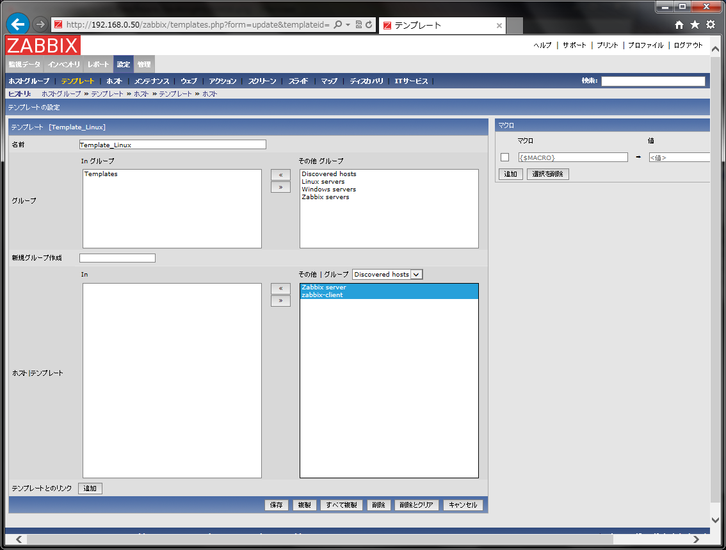Click the プリント link
This screenshot has width=726, height=550.
(x=608, y=45)
